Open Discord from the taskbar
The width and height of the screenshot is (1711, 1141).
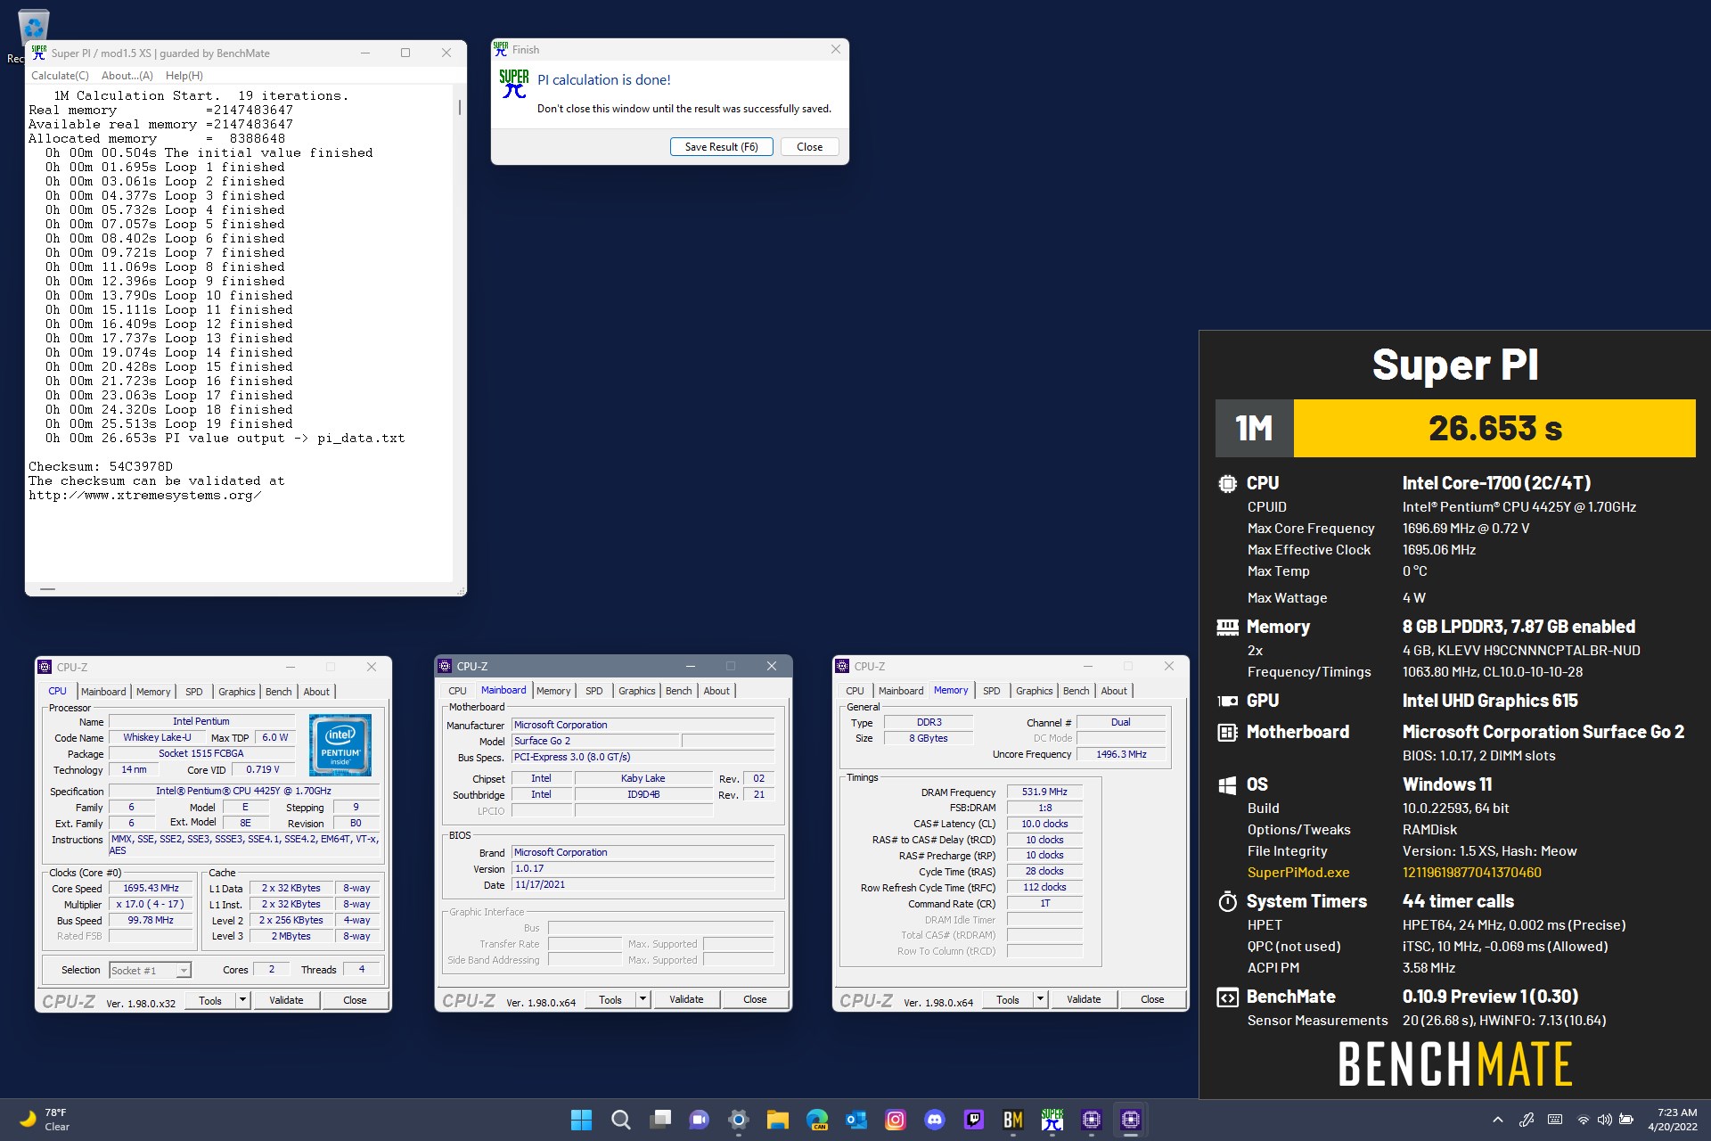(x=935, y=1120)
